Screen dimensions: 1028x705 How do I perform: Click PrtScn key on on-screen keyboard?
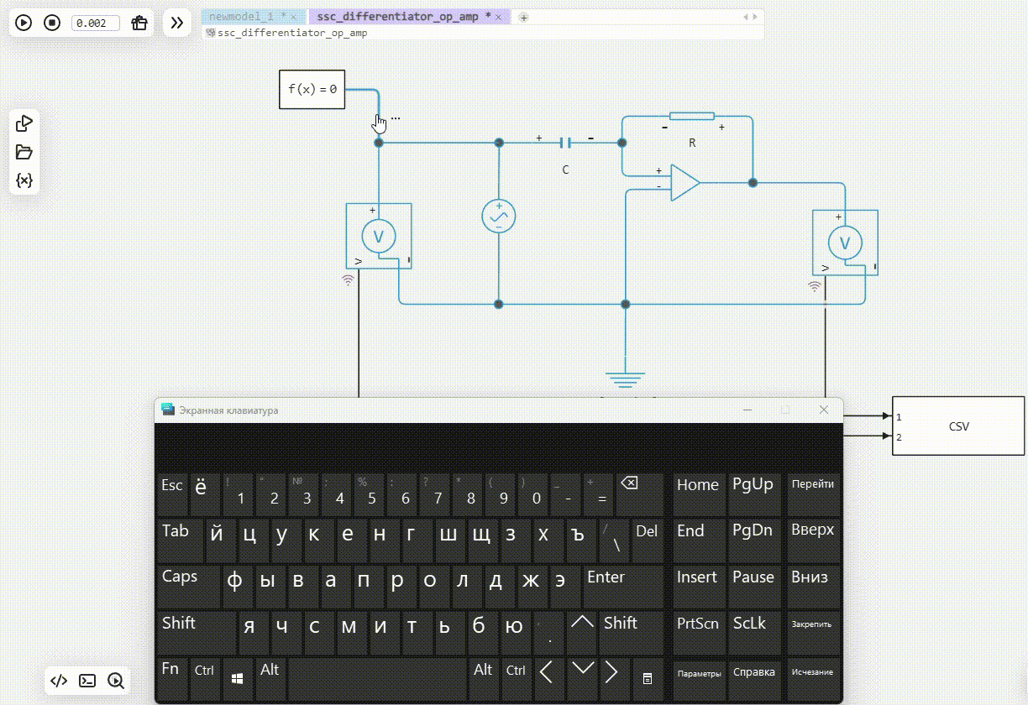pyautogui.click(x=699, y=633)
